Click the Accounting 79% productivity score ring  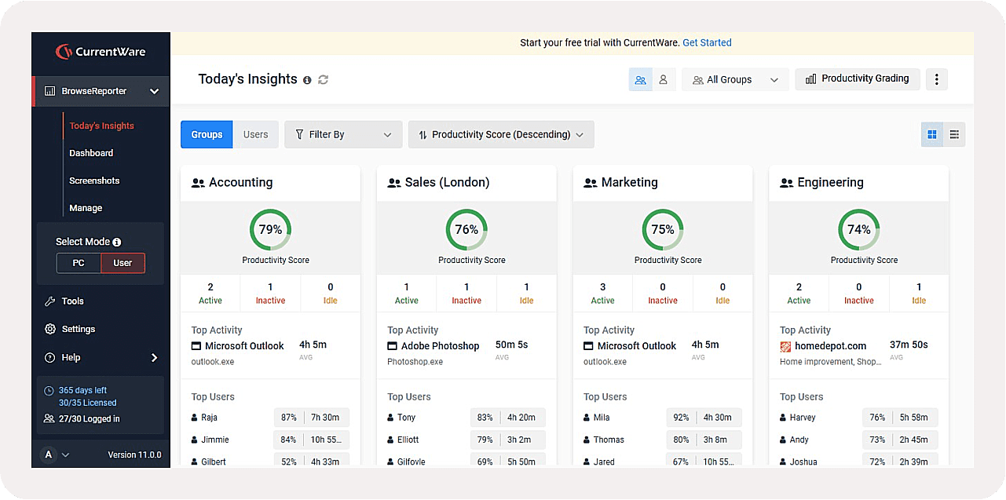(270, 230)
